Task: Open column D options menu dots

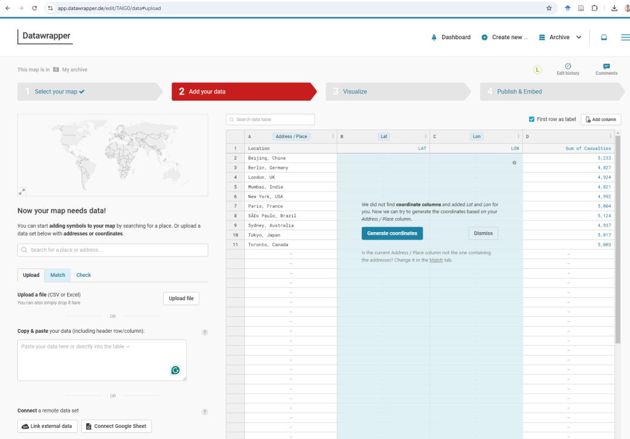Action: (610, 136)
